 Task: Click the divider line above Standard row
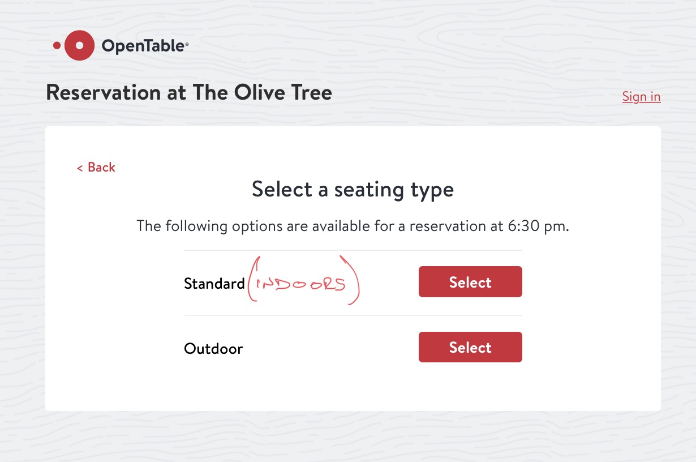tap(353, 250)
